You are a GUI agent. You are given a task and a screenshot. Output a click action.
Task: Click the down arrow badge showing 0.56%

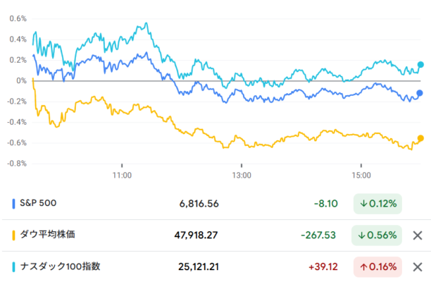point(377,235)
